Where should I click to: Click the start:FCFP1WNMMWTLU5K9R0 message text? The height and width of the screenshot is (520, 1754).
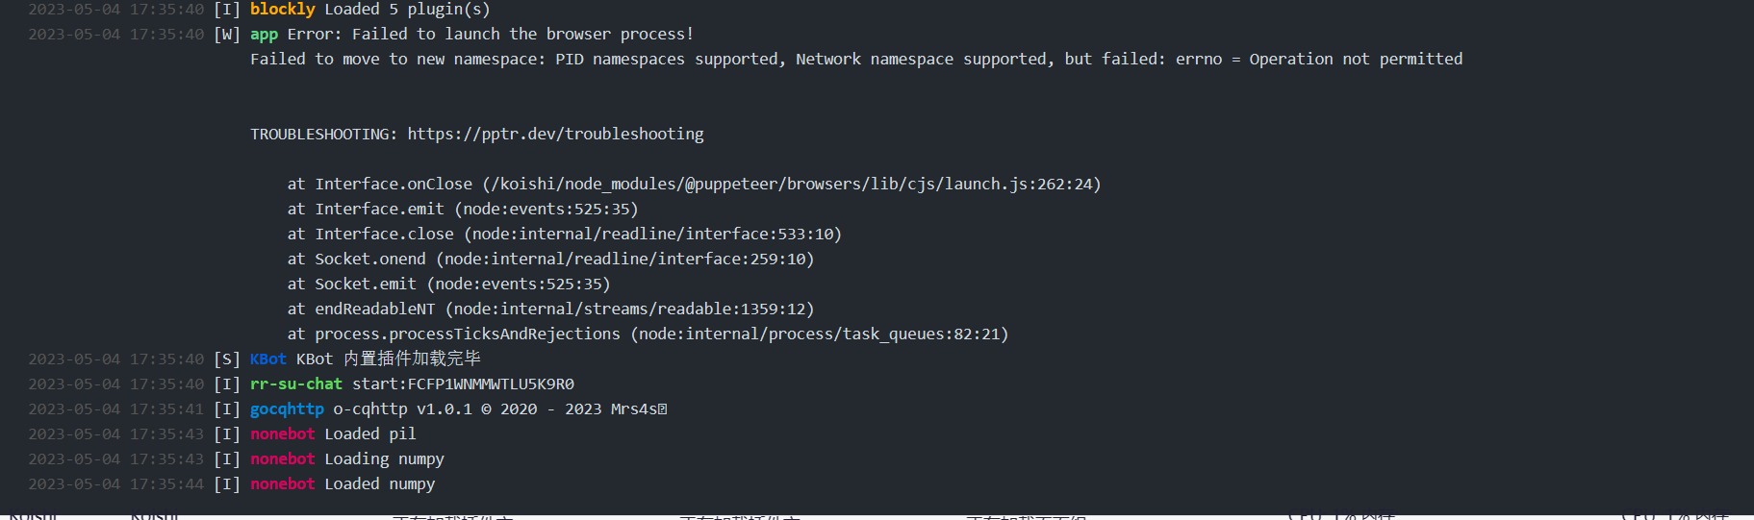tap(463, 384)
